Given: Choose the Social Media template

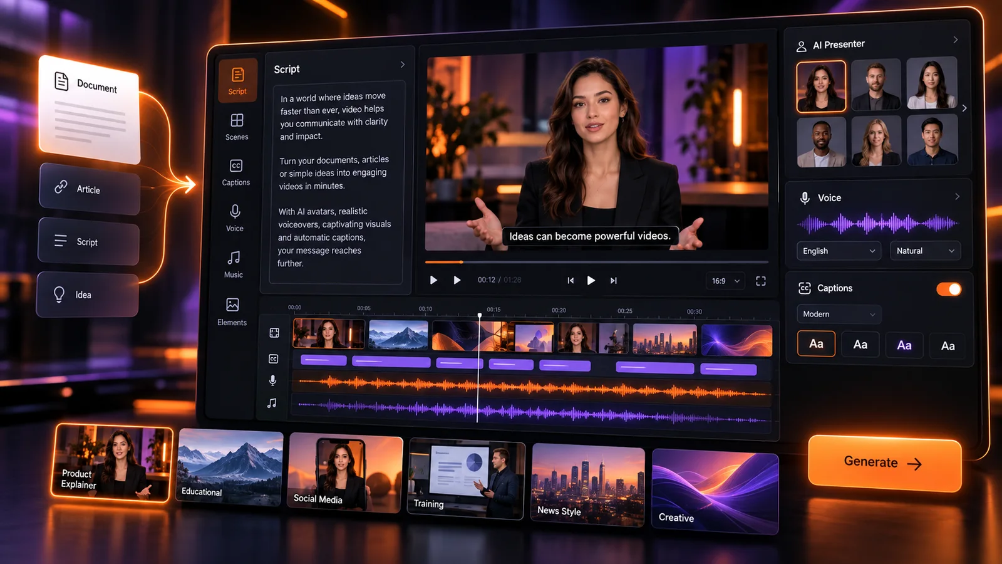Looking at the screenshot, I should (x=345, y=473).
